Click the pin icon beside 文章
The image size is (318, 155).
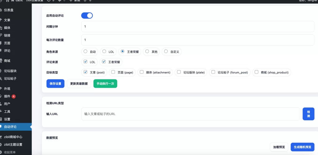(1, 20)
